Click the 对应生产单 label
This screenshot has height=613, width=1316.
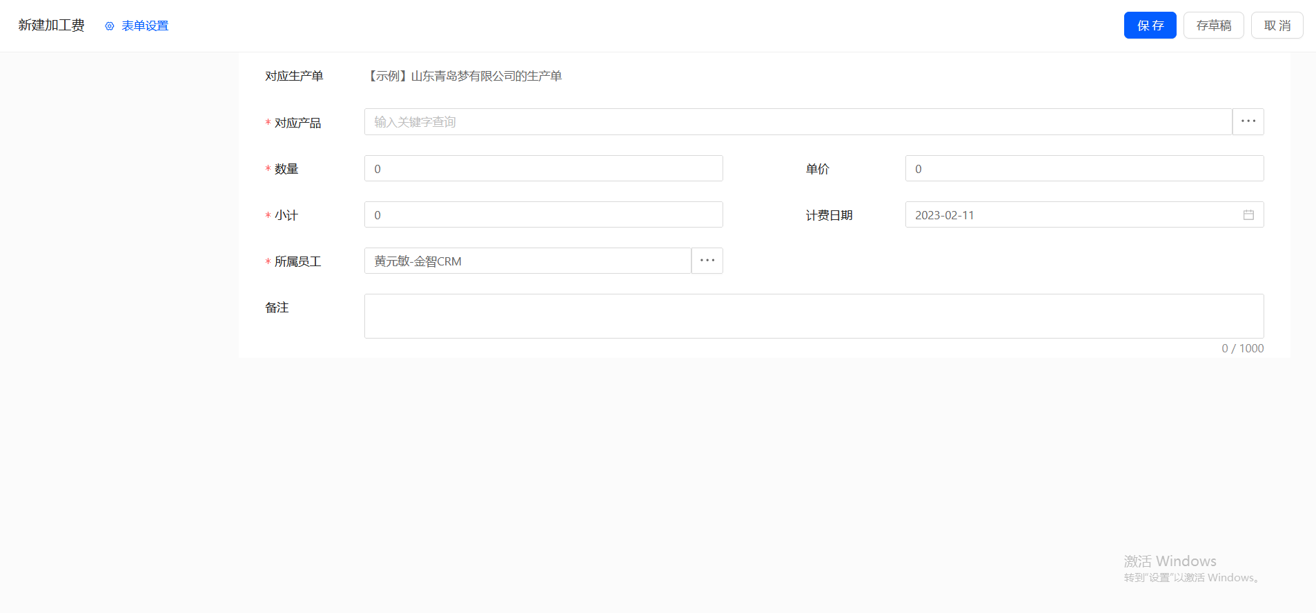[294, 76]
